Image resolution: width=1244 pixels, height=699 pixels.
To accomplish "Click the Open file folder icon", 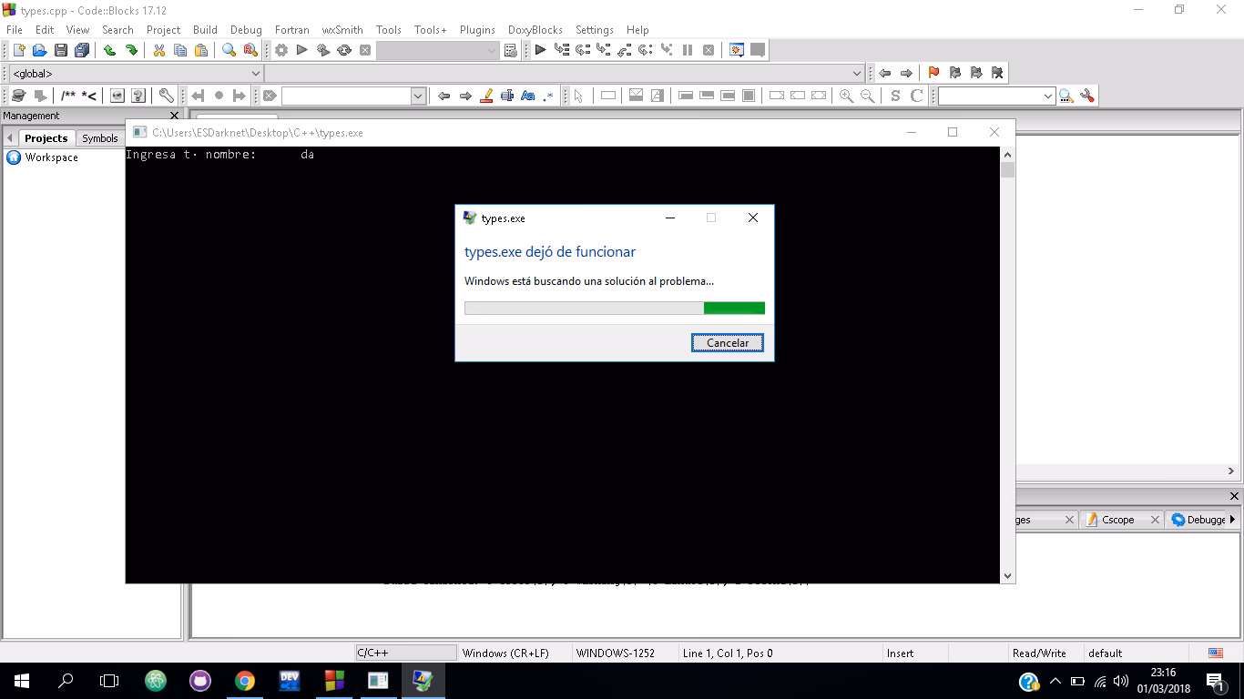I will 39,51.
